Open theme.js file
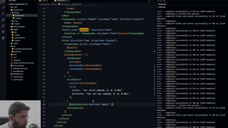 (17, 52)
